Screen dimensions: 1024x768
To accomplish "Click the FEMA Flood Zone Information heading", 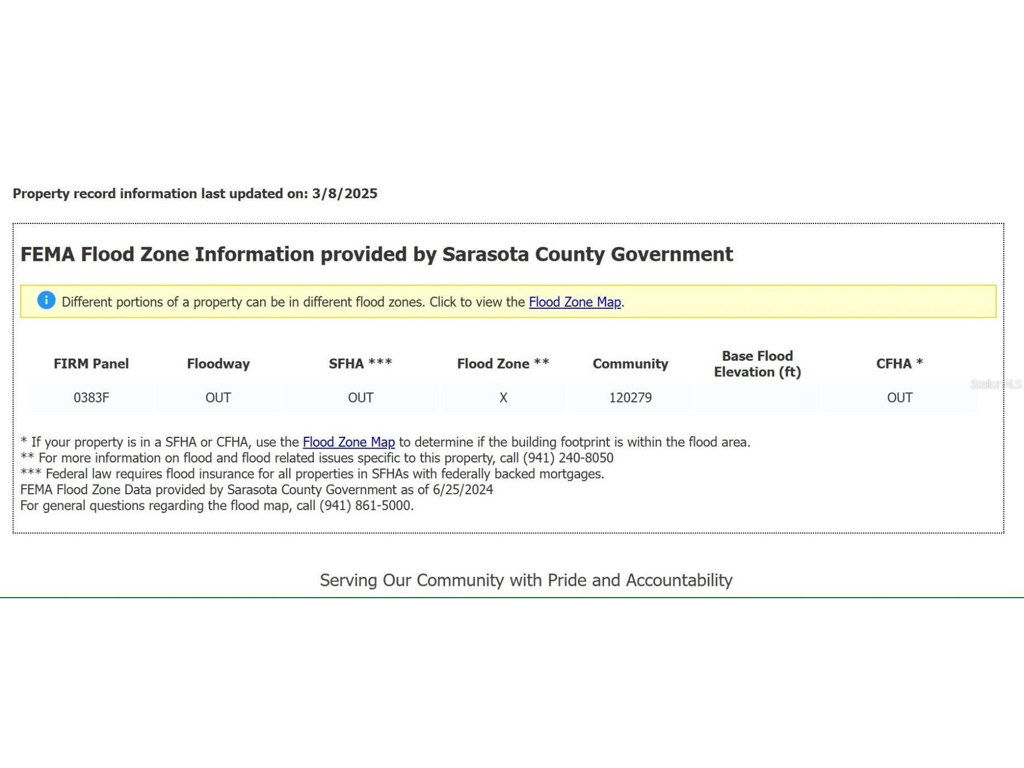I will [376, 255].
